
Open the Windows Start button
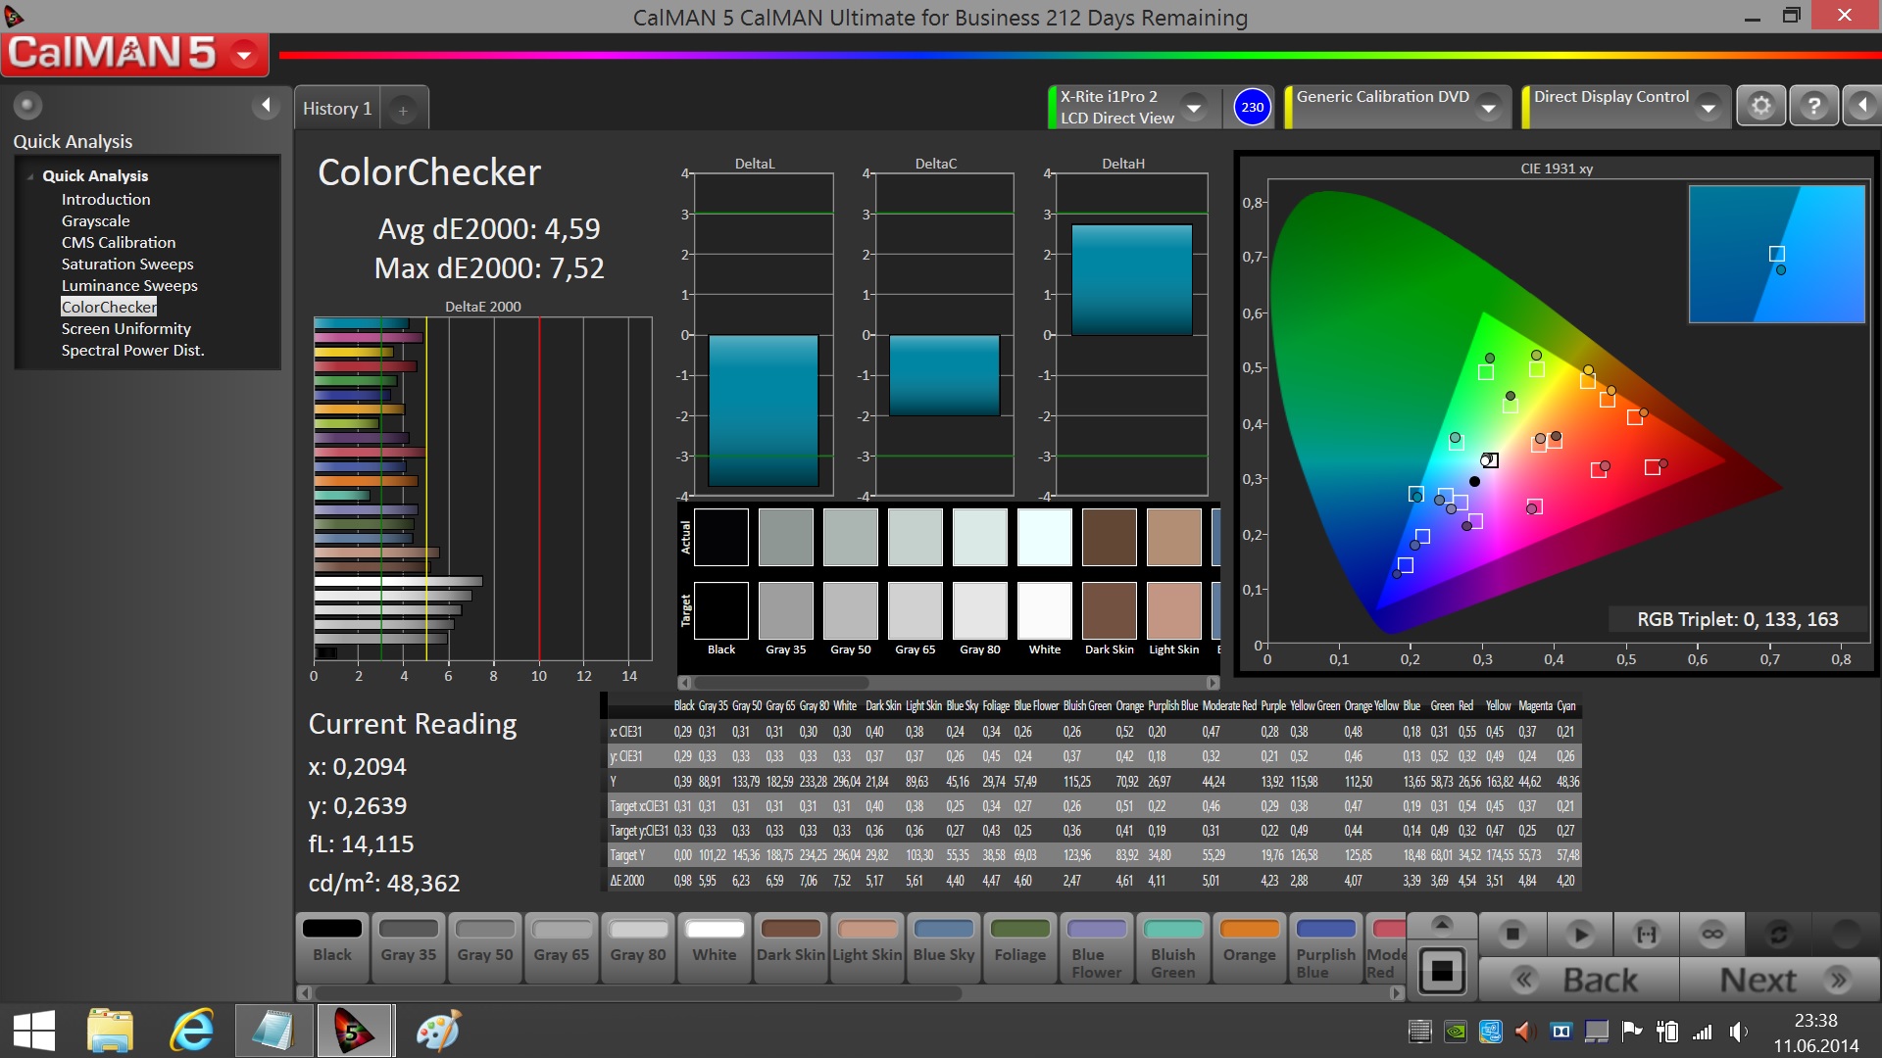[34, 1032]
